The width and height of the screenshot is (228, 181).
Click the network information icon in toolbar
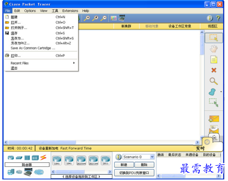tap(210, 18)
